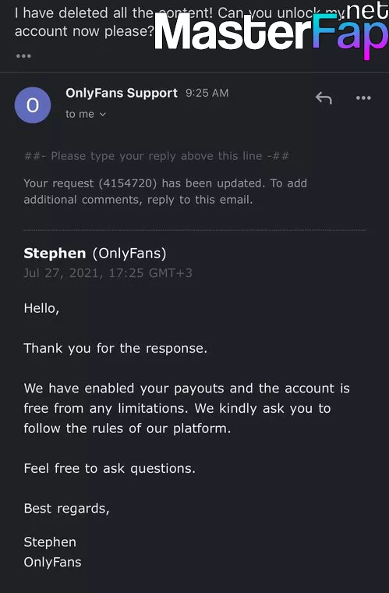
Task: Open the more options menu beside reply
Action: coord(363,98)
